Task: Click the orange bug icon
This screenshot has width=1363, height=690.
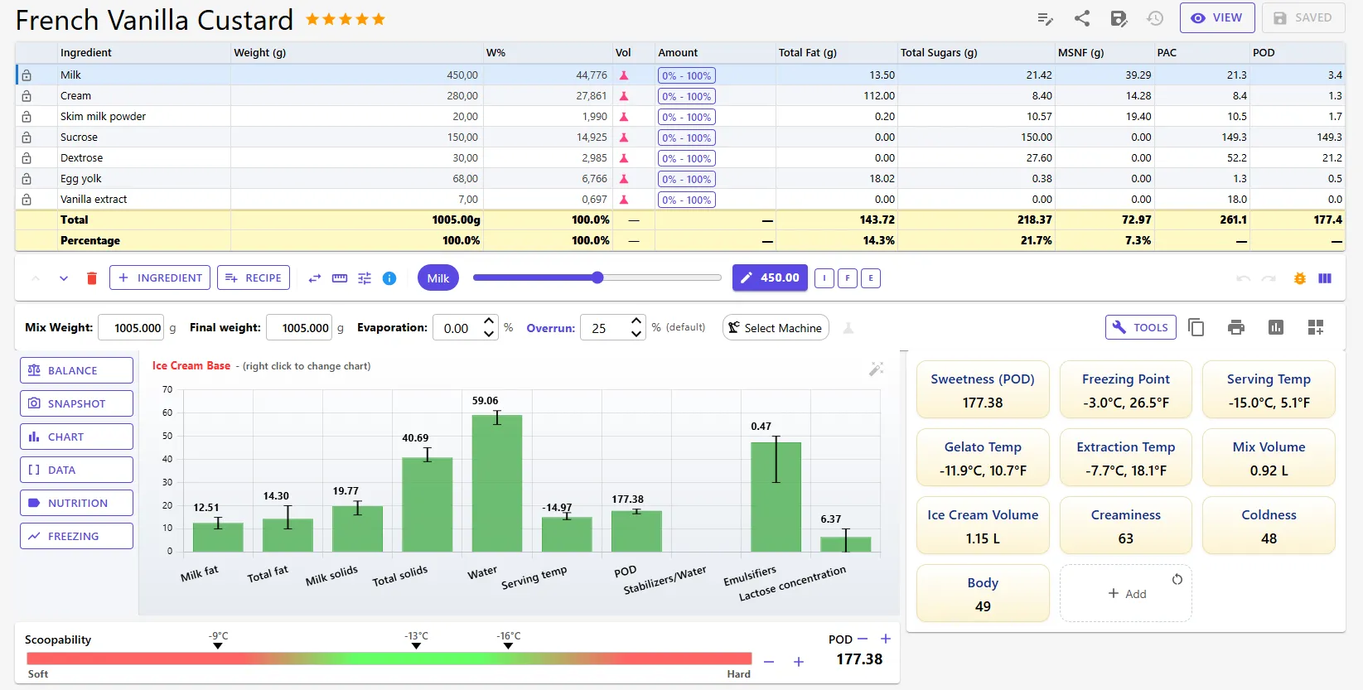Action: 1300,278
